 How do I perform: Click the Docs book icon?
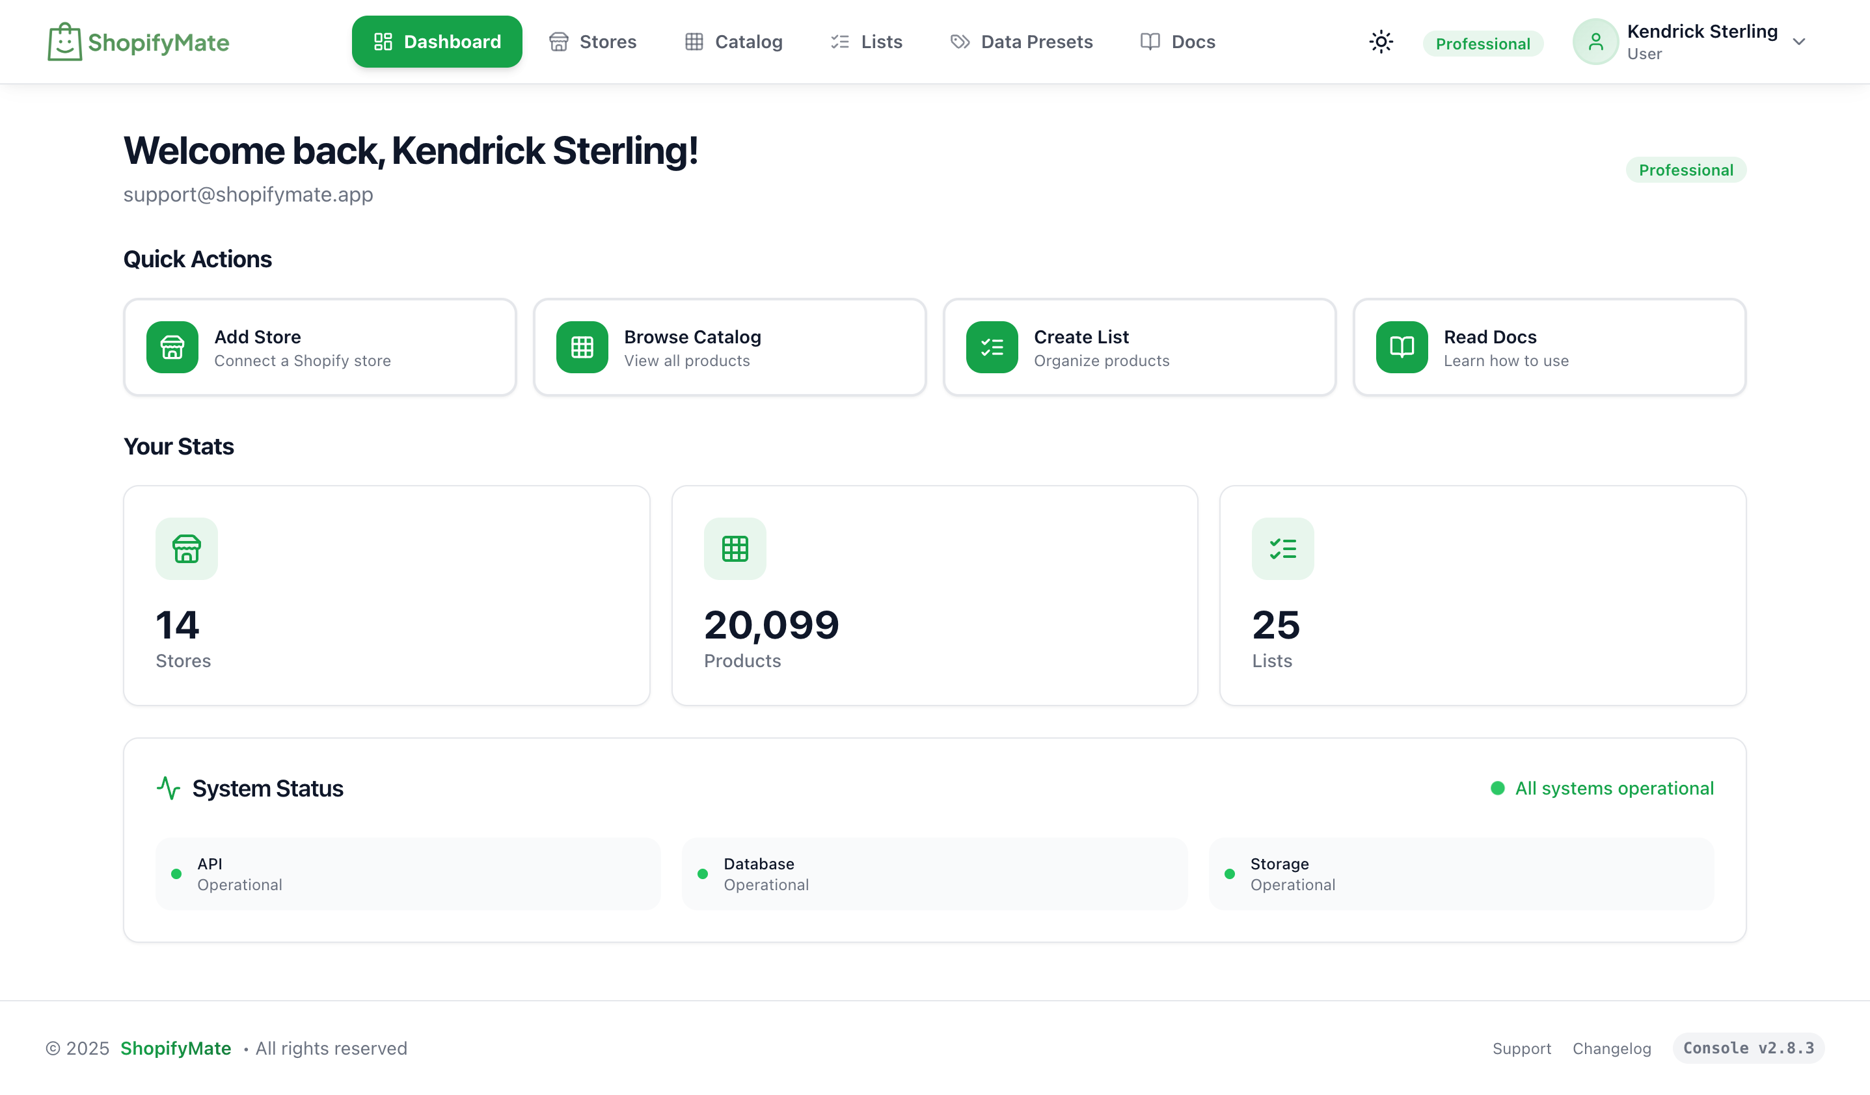click(1150, 42)
